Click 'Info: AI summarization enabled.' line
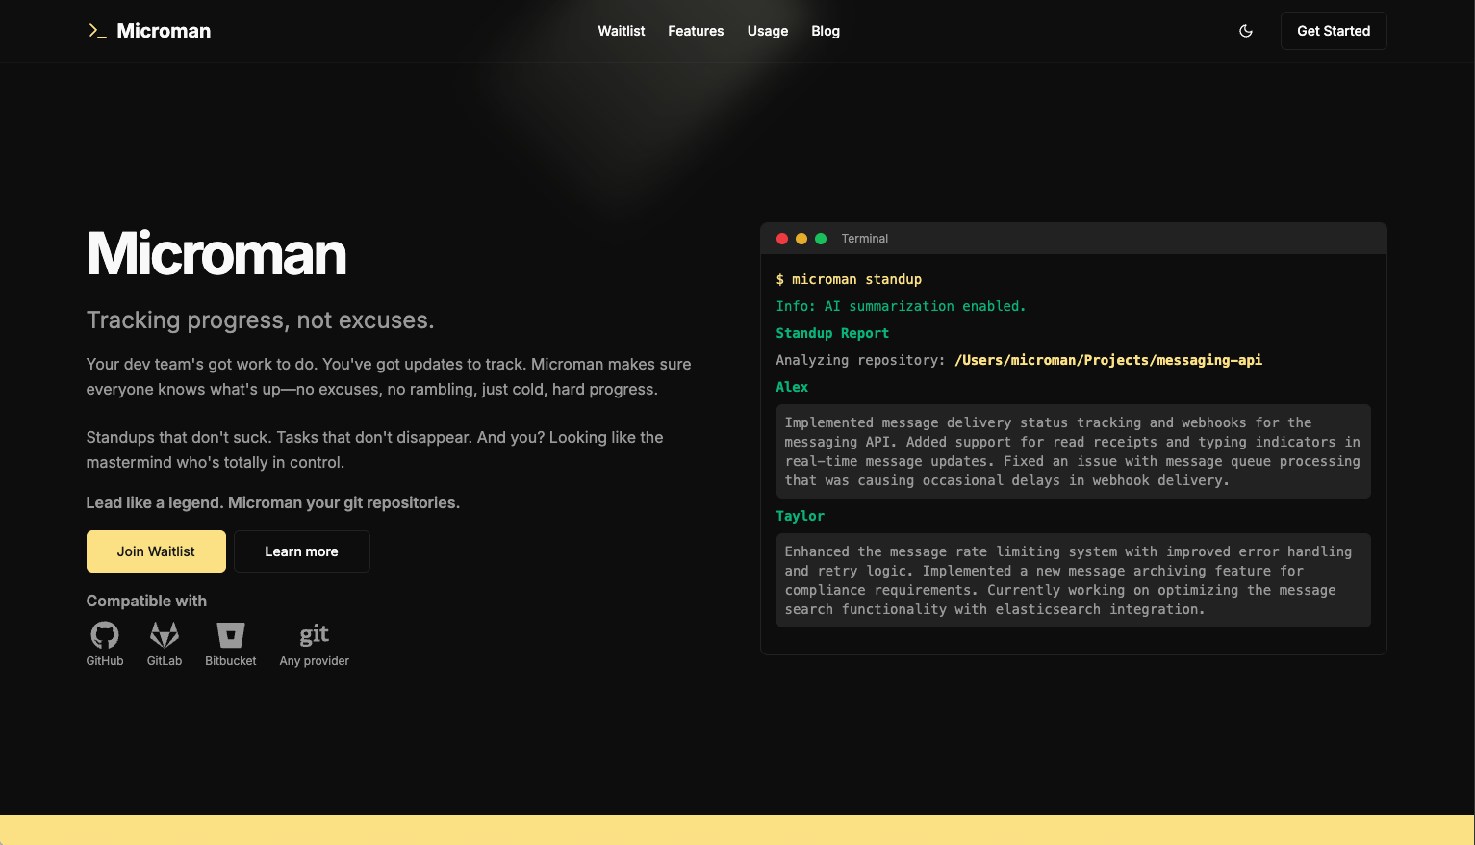Screen dimensions: 1475x845 click(x=901, y=306)
